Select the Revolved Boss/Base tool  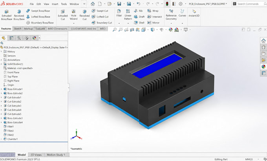point(19,15)
